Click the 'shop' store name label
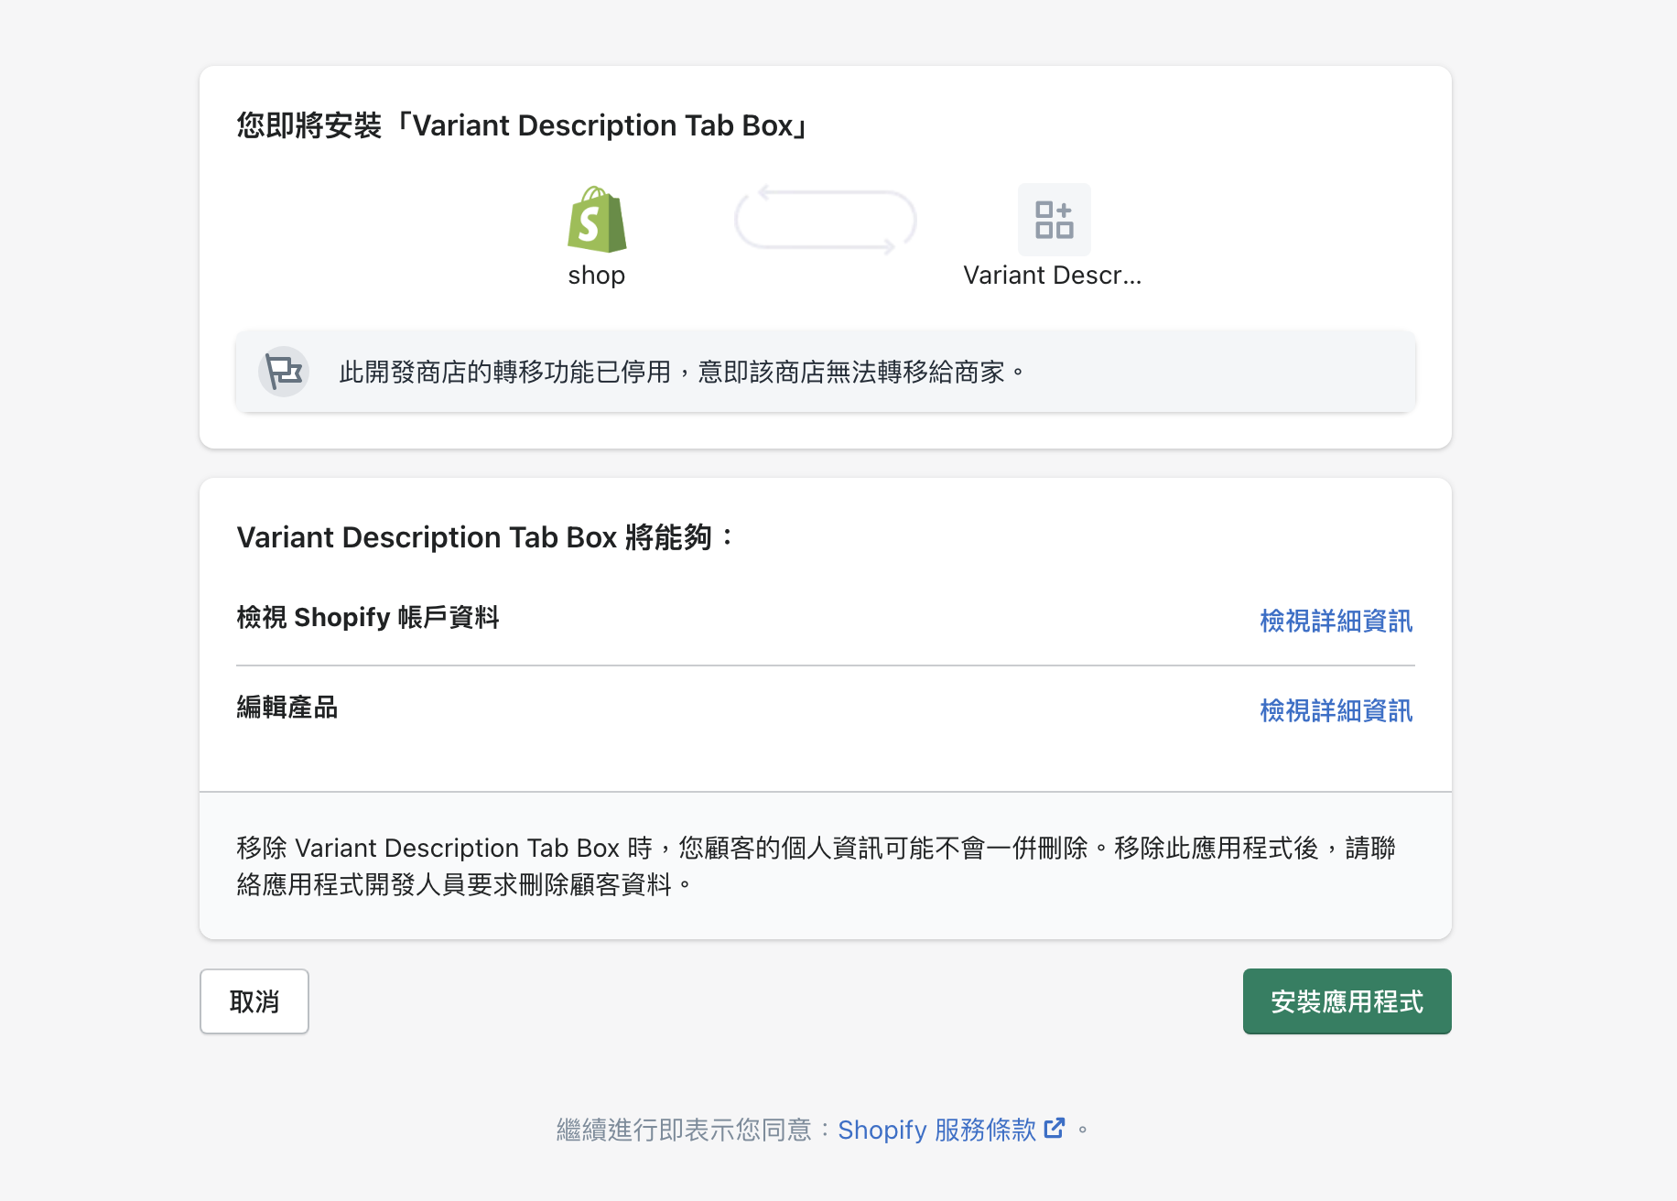This screenshot has width=1677, height=1201. [x=597, y=275]
